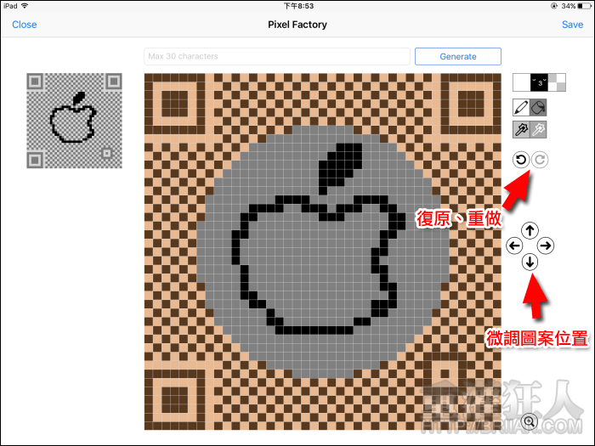Pick the checkered transparent swatch

point(558,82)
